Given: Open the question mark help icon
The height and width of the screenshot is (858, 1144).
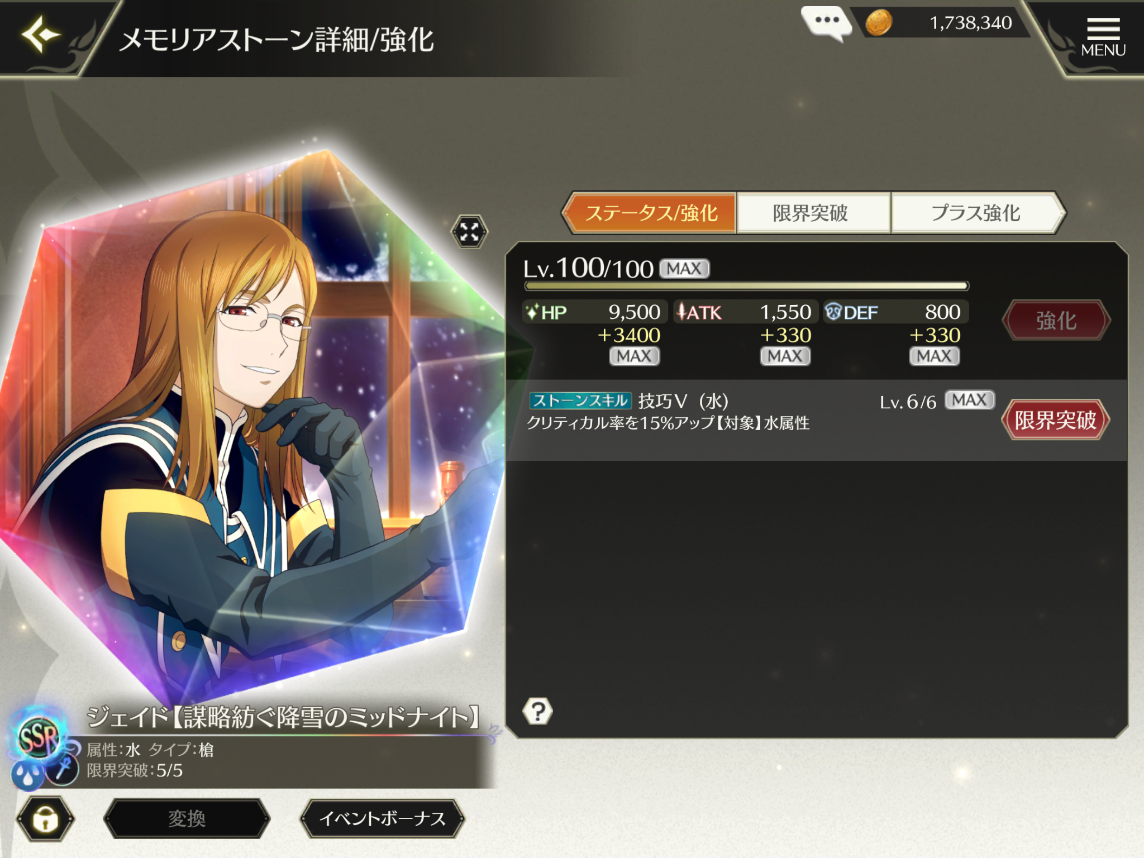Looking at the screenshot, I should point(537,712).
